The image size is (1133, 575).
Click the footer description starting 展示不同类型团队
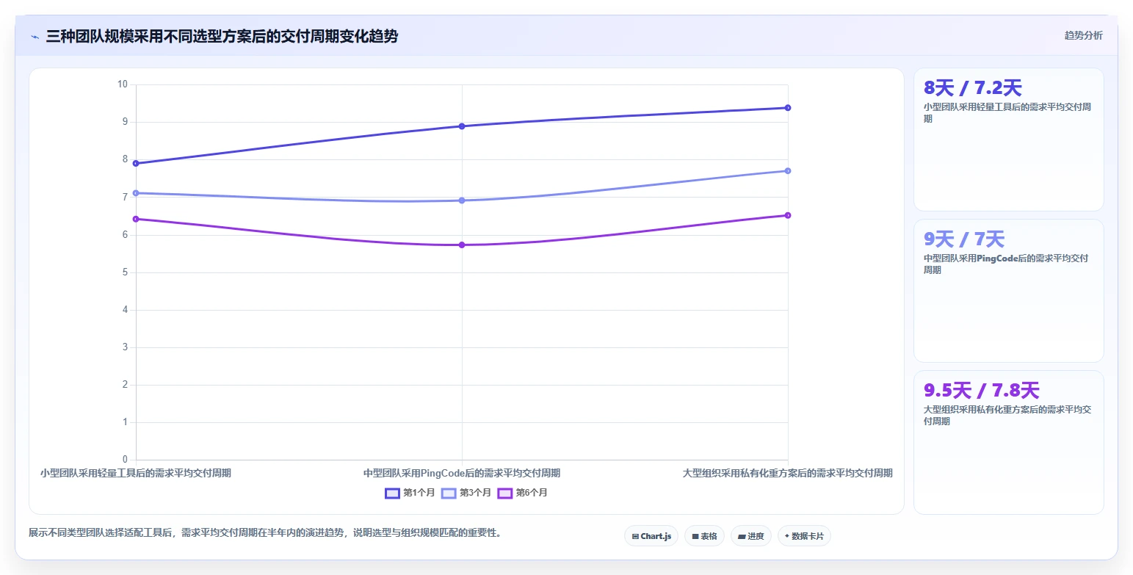[265, 533]
